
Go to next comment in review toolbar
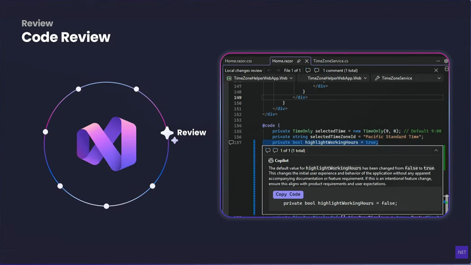[x=316, y=70]
